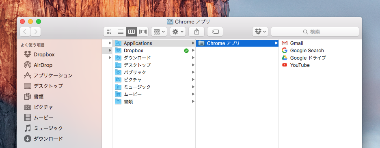
Task: Select the Dropbox folder in column
Action: pyautogui.click(x=154, y=50)
